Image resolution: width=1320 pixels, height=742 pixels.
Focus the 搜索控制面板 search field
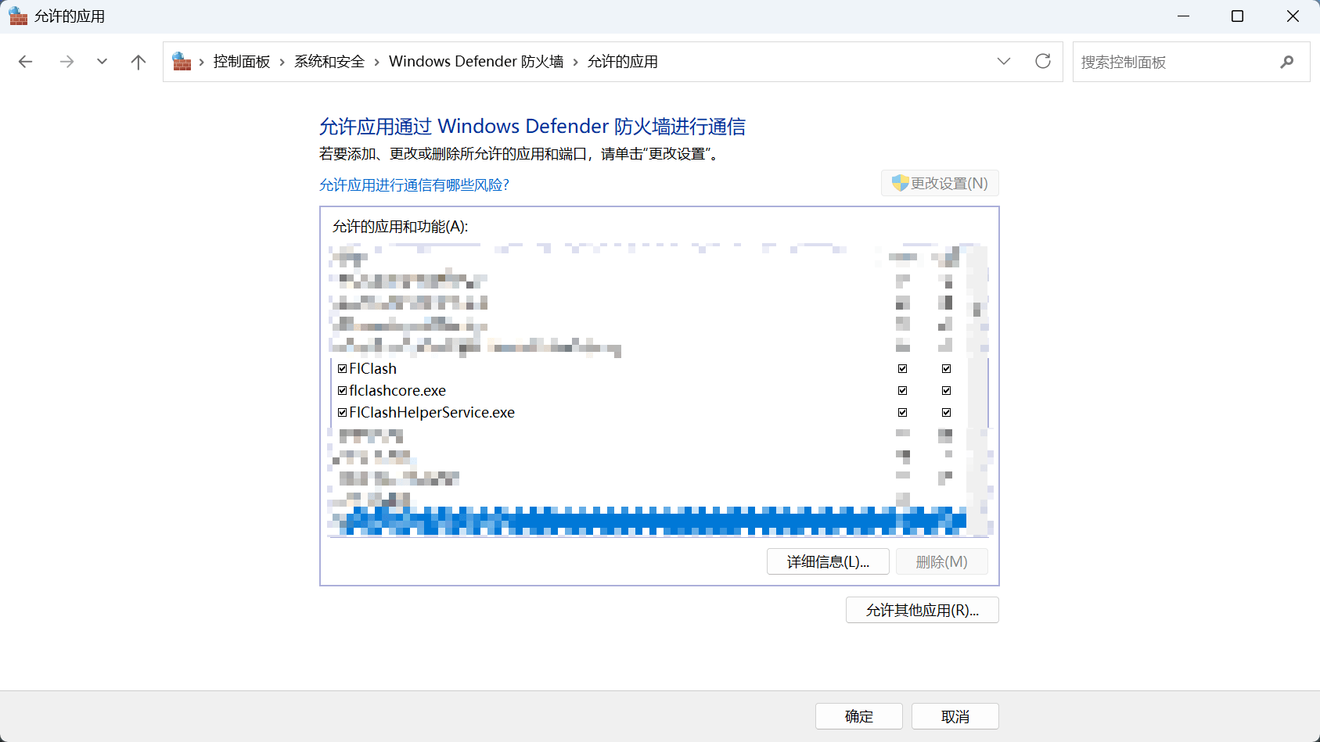coord(1174,62)
